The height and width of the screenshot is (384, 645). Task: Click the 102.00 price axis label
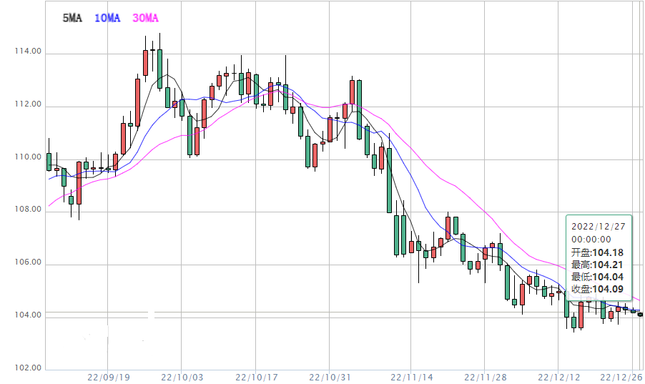point(28,368)
